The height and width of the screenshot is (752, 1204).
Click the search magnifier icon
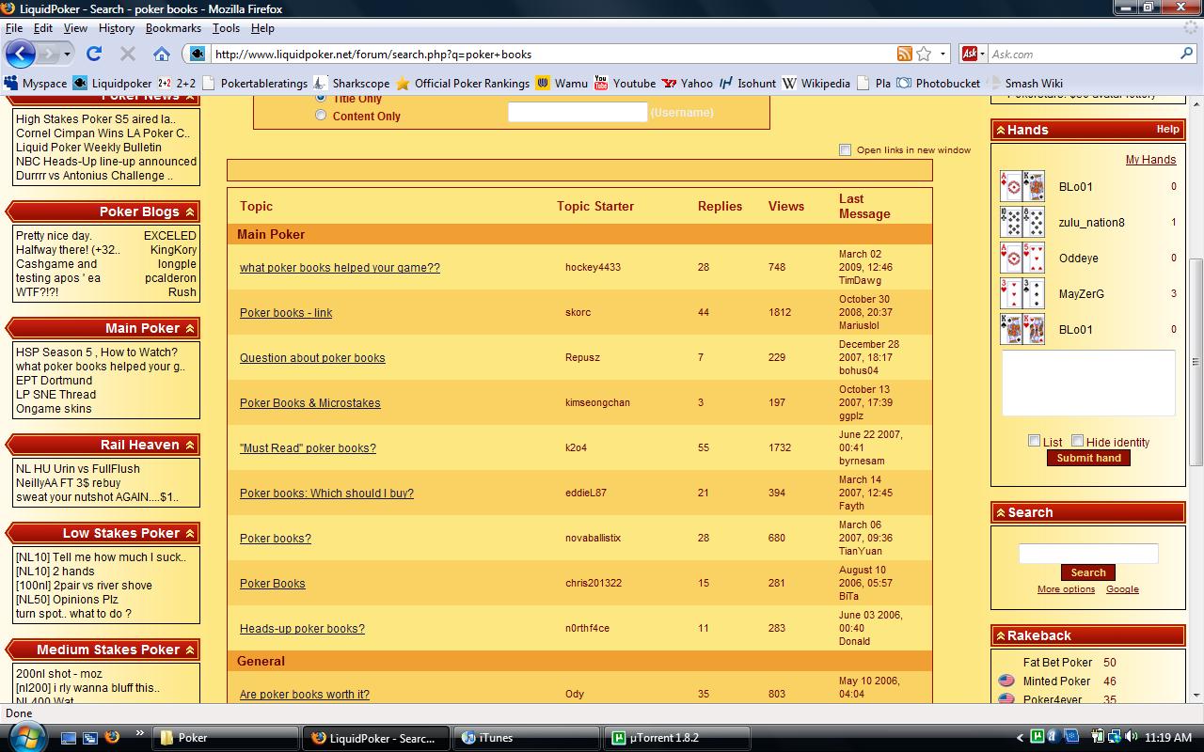point(1186,54)
